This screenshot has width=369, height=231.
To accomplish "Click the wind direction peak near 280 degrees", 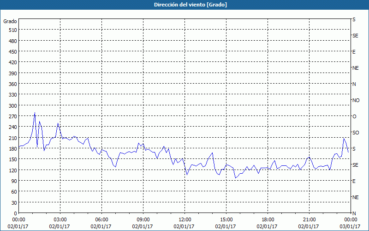I will click(x=35, y=113).
